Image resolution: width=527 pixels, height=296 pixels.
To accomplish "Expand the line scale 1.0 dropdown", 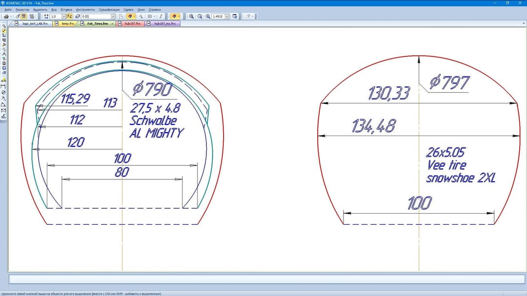I will pos(64,16).
